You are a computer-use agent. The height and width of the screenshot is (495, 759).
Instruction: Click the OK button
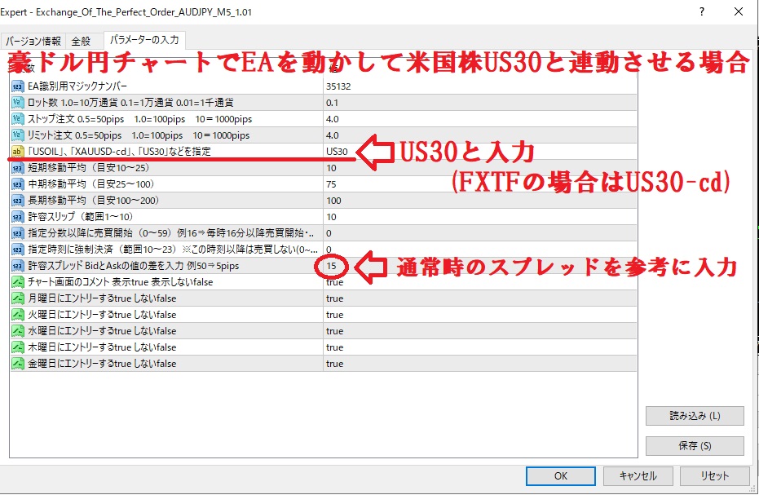[561, 476]
